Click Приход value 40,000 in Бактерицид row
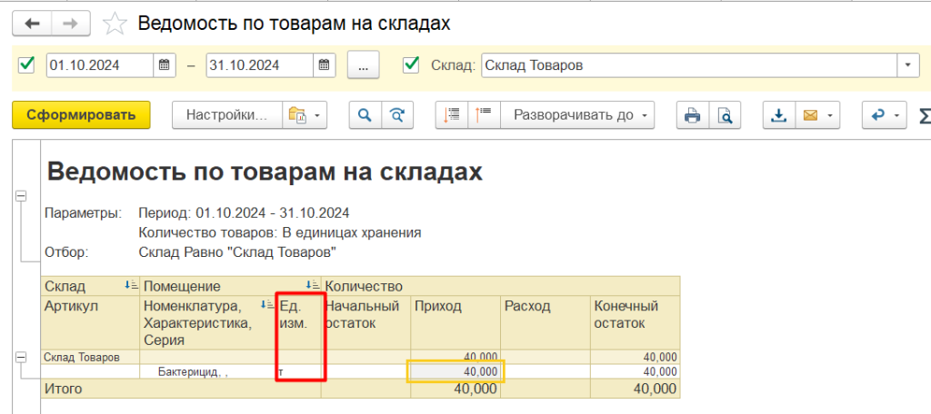Screen dimensions: 931x414 pyautogui.click(x=455, y=372)
